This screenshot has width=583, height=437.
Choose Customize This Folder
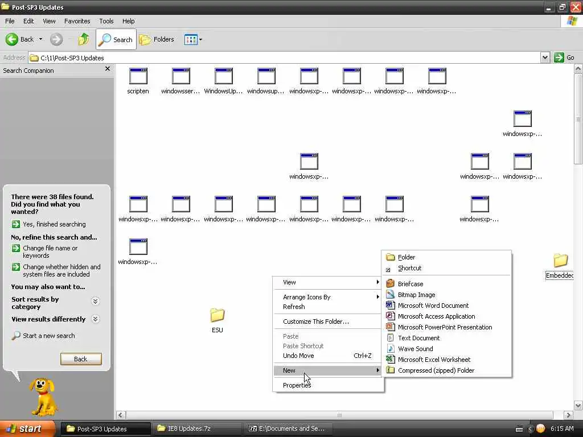(x=327, y=321)
